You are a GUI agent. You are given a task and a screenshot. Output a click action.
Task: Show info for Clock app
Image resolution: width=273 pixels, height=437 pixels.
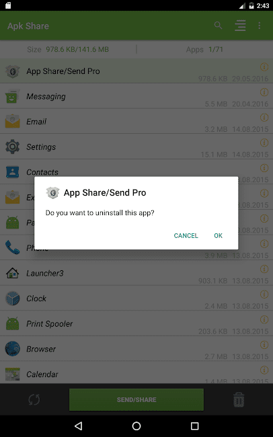(264, 294)
